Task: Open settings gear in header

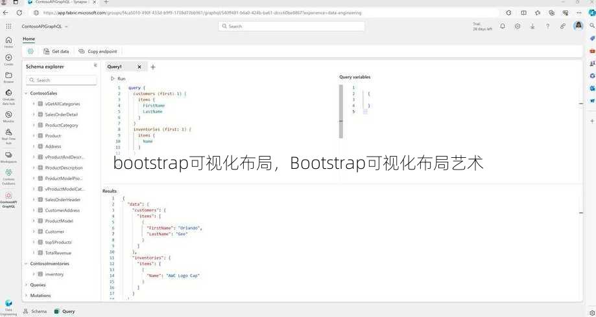Action: pyautogui.click(x=518, y=26)
